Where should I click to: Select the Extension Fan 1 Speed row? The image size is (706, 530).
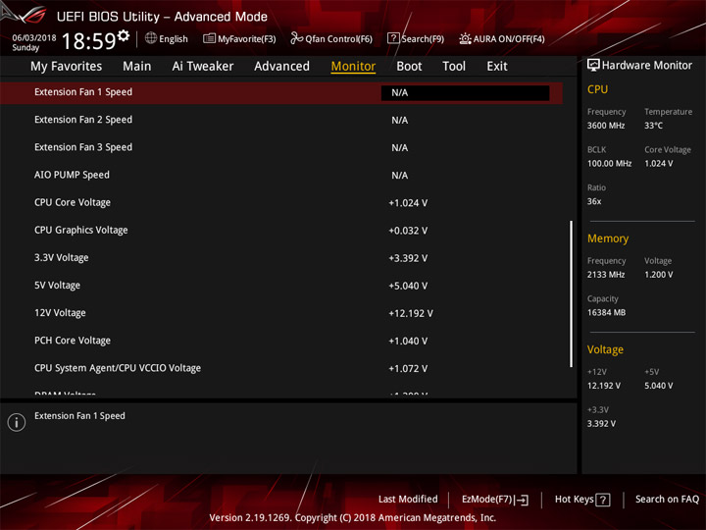coord(281,93)
